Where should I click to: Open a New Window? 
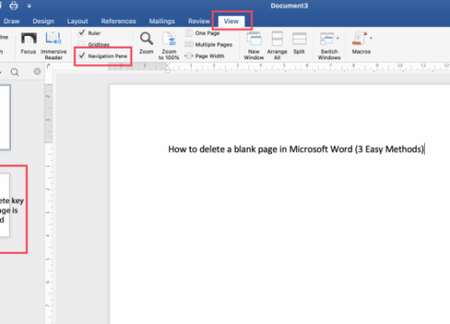click(x=254, y=46)
